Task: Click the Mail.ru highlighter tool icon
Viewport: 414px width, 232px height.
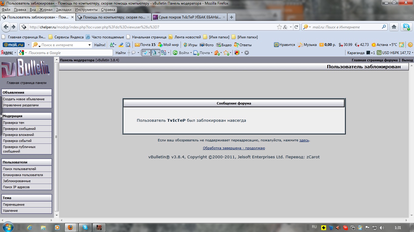Action: [x=121, y=45]
